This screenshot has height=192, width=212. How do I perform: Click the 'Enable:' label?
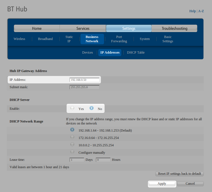coord(15,109)
